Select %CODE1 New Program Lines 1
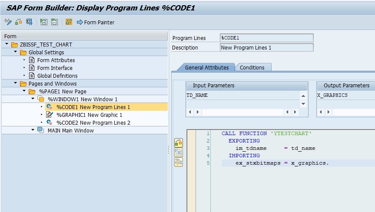The image size is (375, 212). point(93,107)
